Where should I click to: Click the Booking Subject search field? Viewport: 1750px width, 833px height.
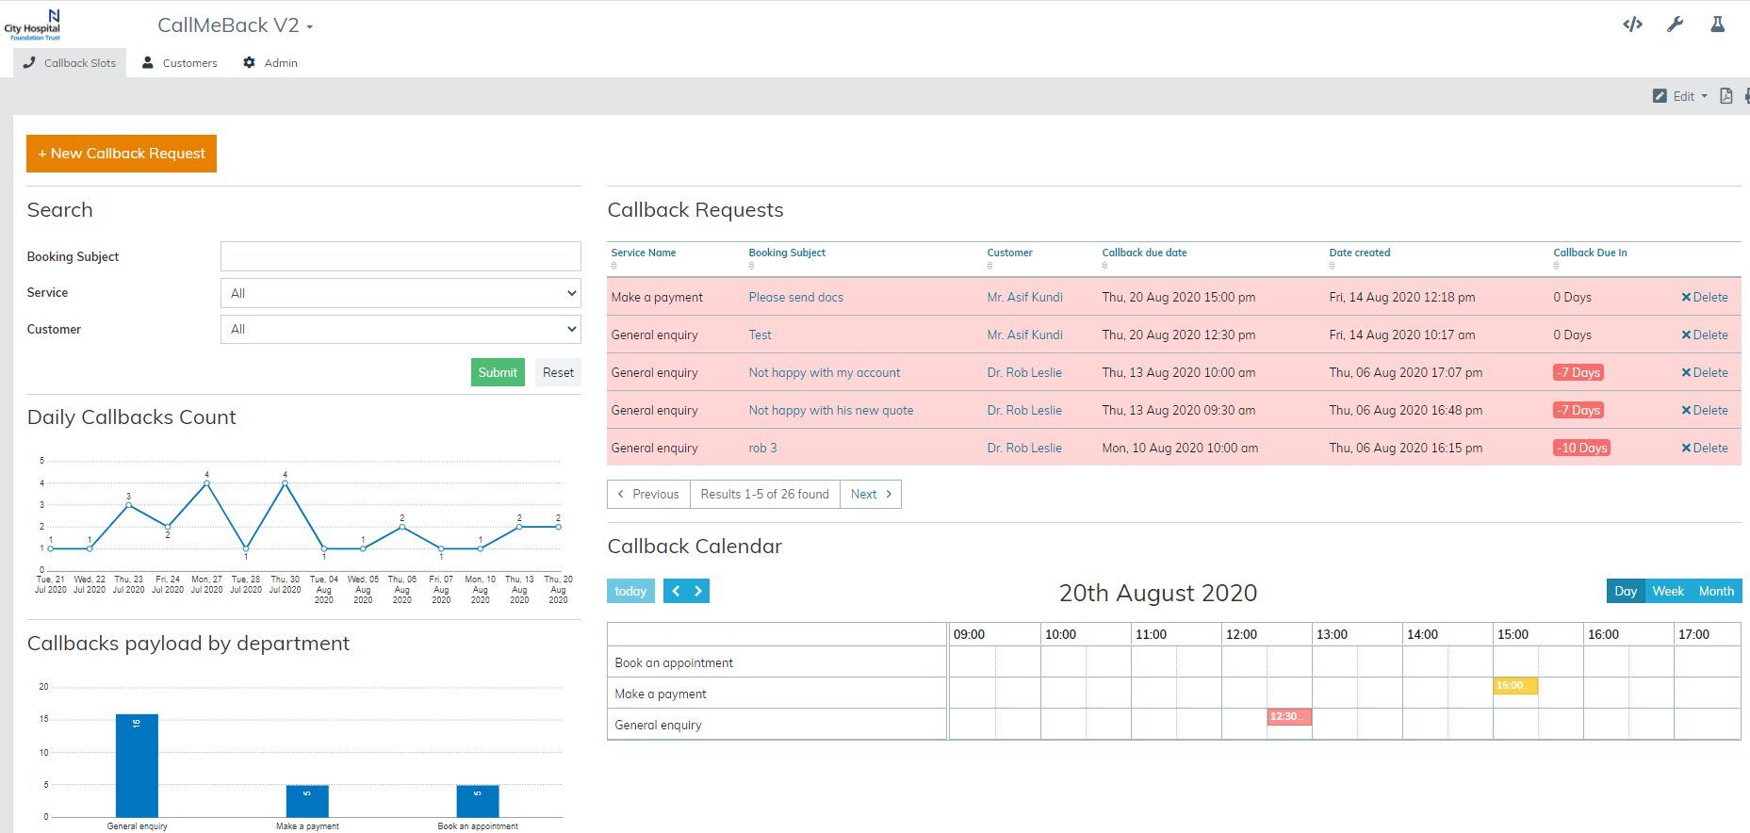pos(401,256)
